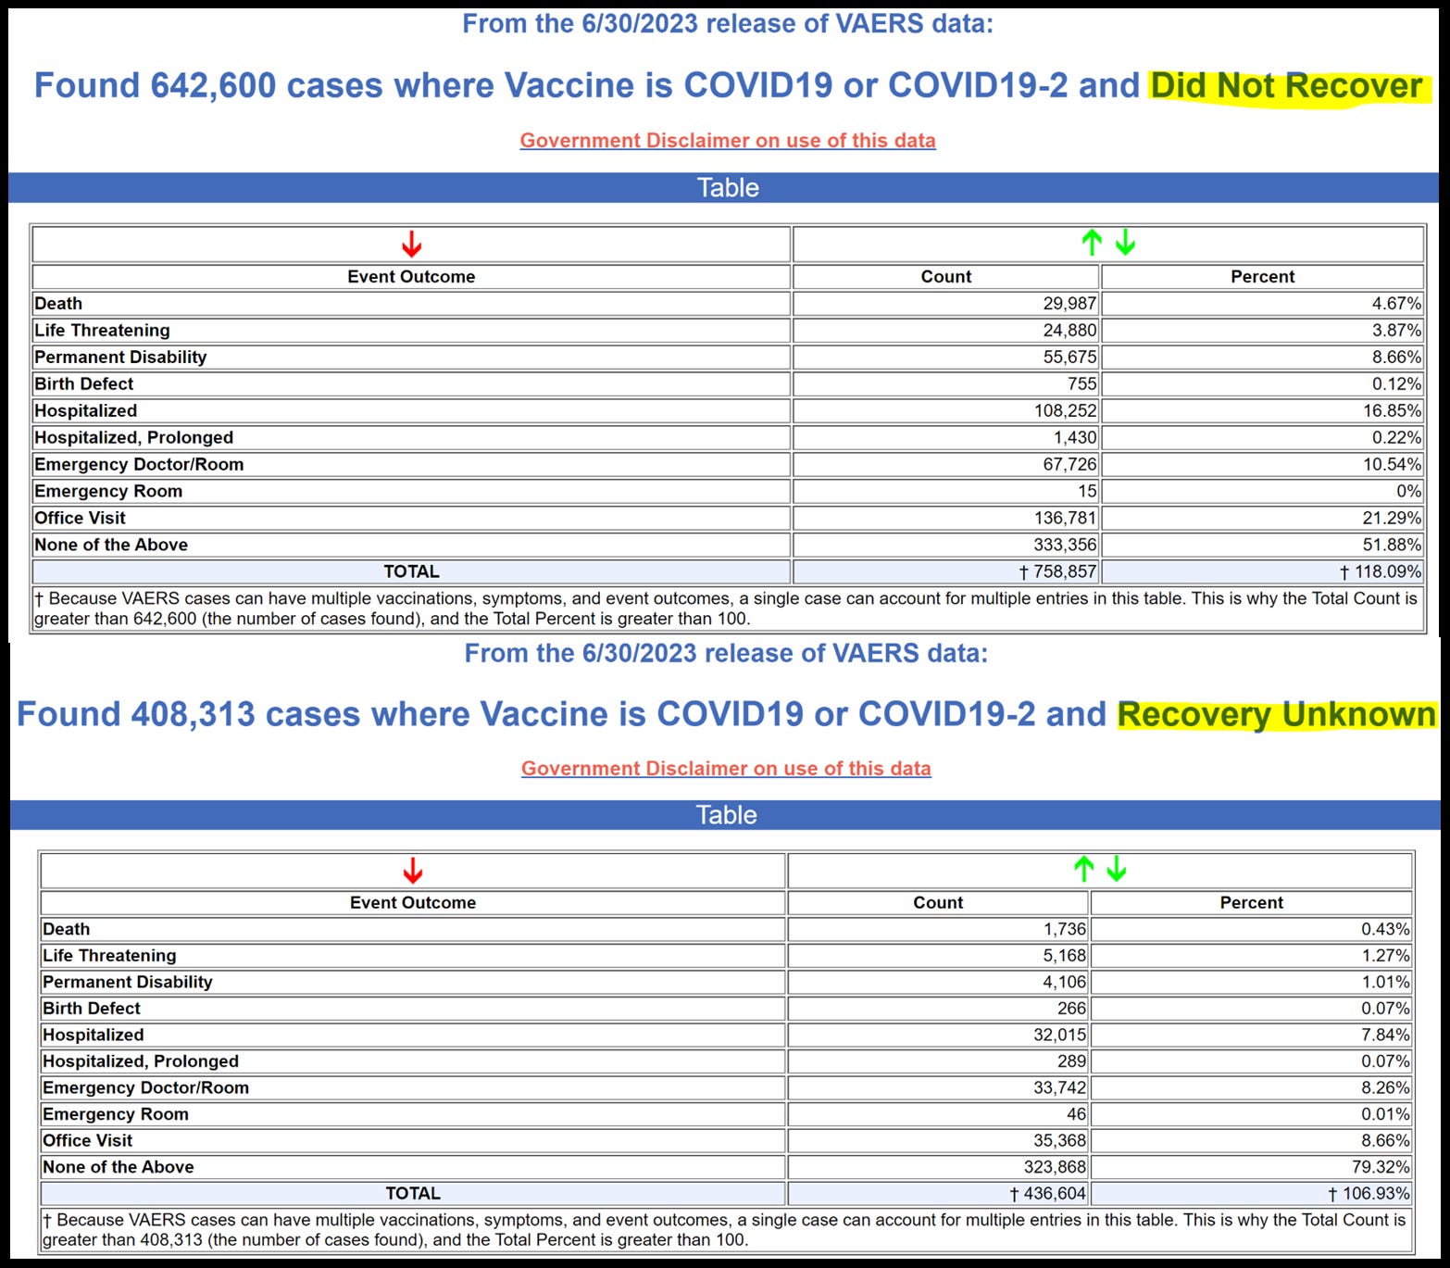
Task: Click the green up arrow in the Did Not Recover table
Action: [x=1092, y=243]
